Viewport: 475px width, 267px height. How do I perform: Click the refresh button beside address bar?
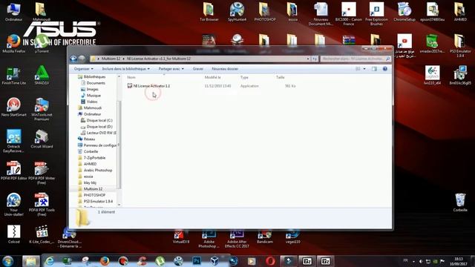point(315,59)
